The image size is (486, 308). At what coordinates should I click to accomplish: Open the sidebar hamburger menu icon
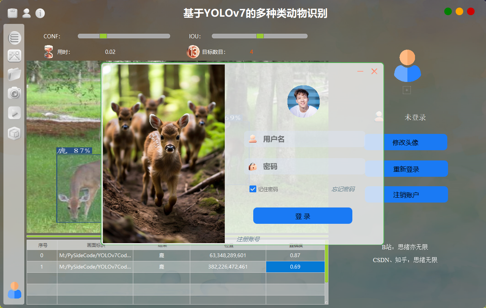pos(14,38)
